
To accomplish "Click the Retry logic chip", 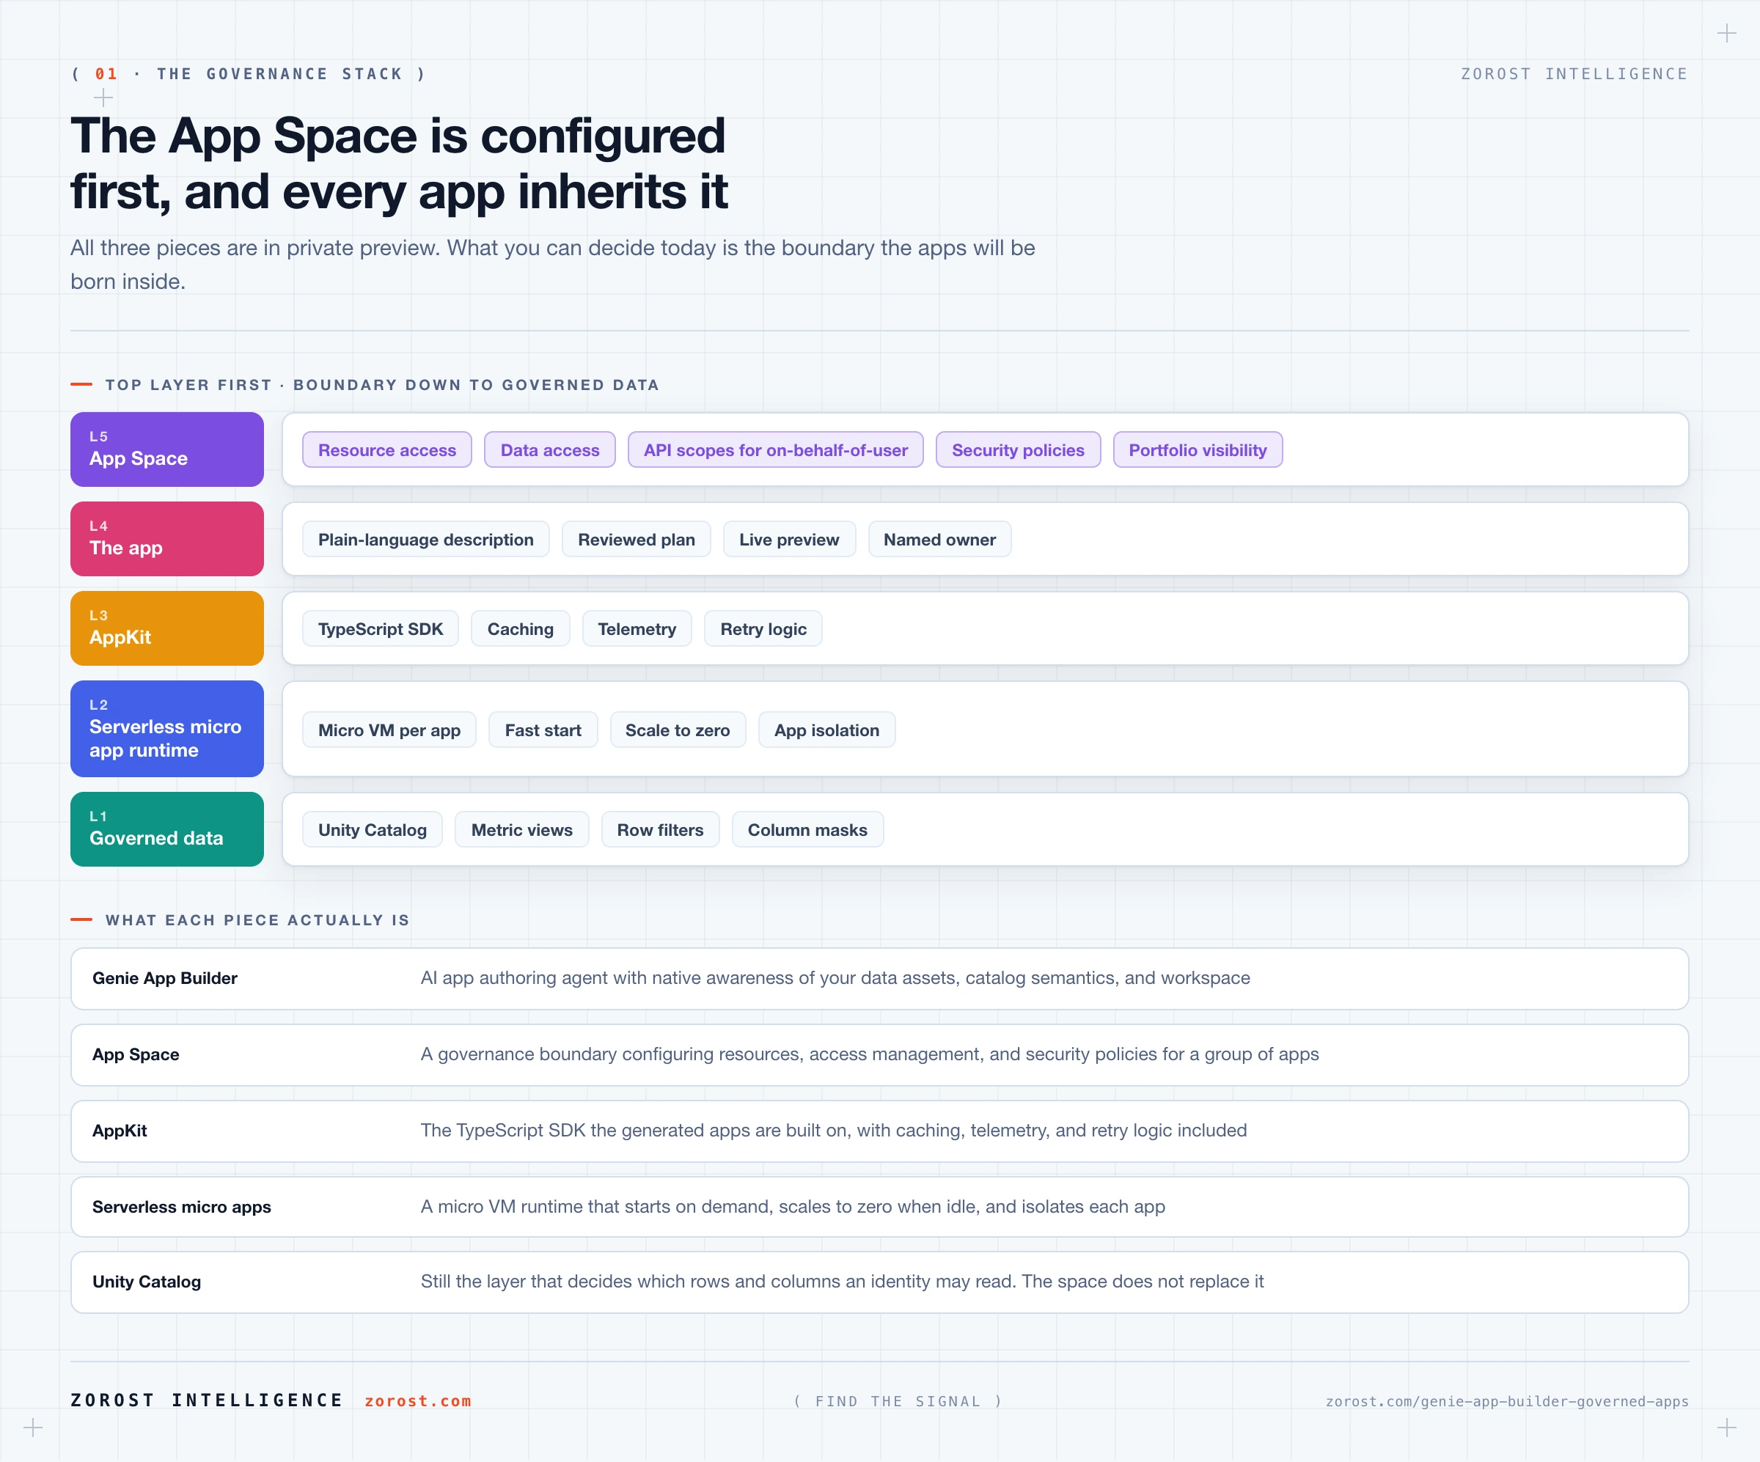I will [x=763, y=629].
